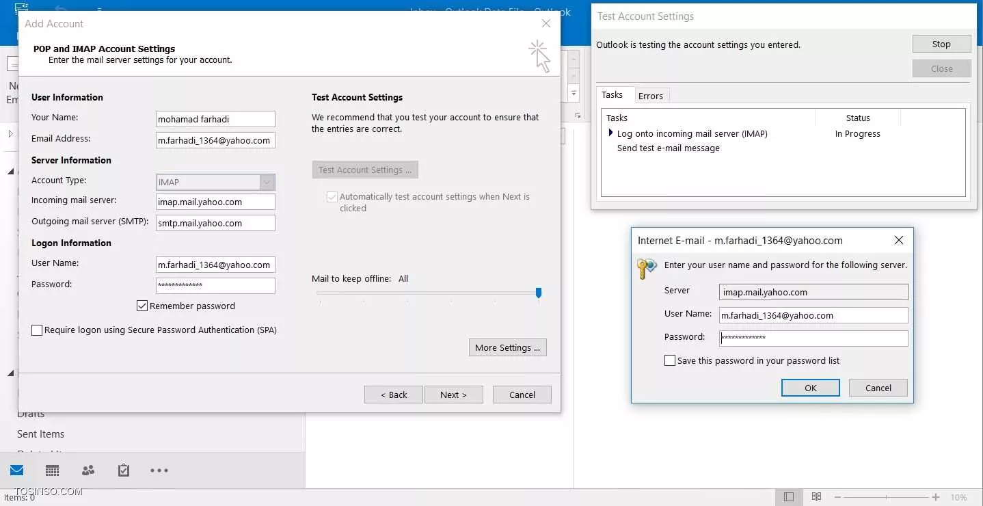
Task: Select Sent Items folder in Outlook
Action: click(x=41, y=434)
